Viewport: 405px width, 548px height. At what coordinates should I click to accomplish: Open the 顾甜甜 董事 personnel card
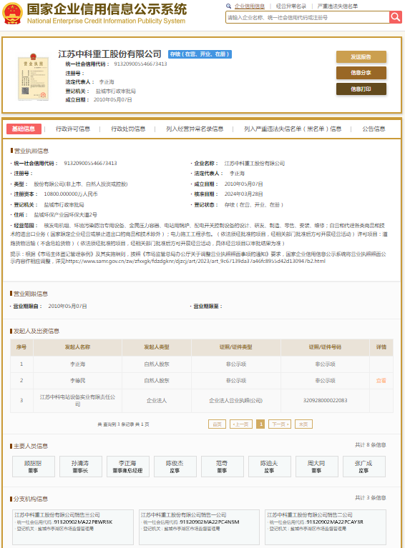(33, 467)
